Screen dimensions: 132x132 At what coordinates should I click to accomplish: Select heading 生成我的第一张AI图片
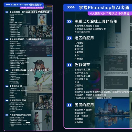click(x=29, y=12)
